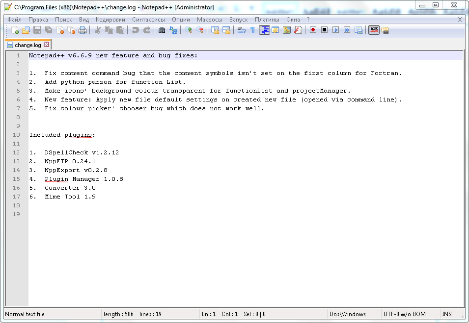
Task: Click the line 'Plugin Manager 1.0.8'
Action: click(84, 179)
